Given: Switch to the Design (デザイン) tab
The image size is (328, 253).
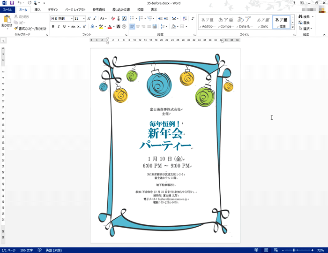Looking at the screenshot, I should click(x=53, y=10).
